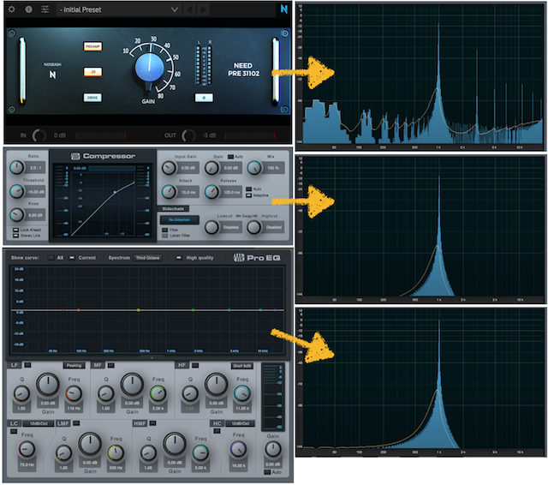Click the Input Gain knob
Image resolution: width=548 pixels, height=485 pixels.
click(170, 168)
